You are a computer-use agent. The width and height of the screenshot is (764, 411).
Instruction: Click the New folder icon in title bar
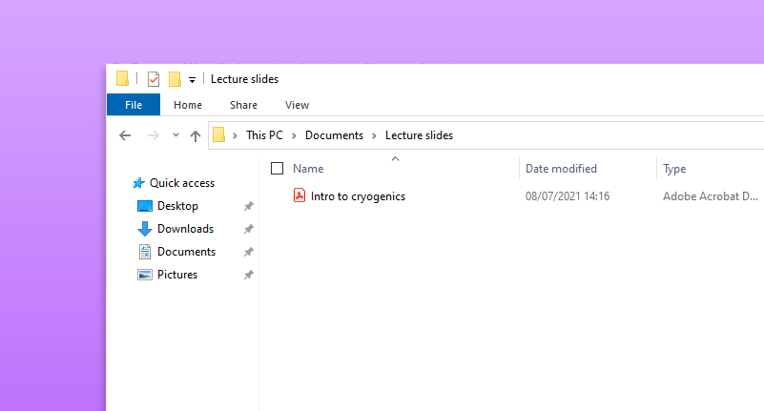coord(175,79)
